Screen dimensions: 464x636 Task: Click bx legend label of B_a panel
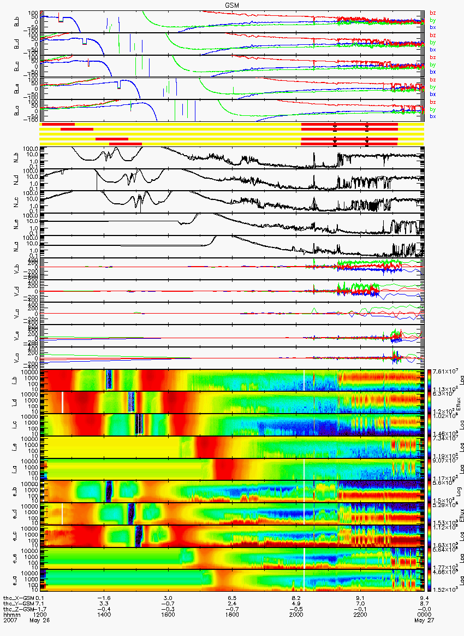click(x=433, y=116)
